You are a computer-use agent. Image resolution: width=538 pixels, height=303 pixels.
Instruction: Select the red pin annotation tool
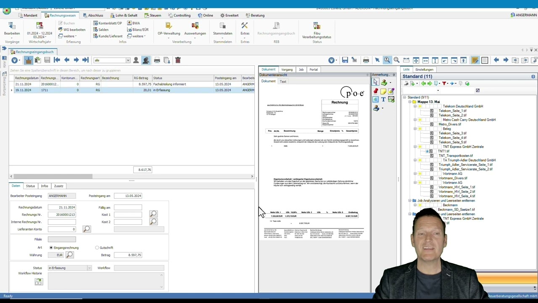pos(376,91)
